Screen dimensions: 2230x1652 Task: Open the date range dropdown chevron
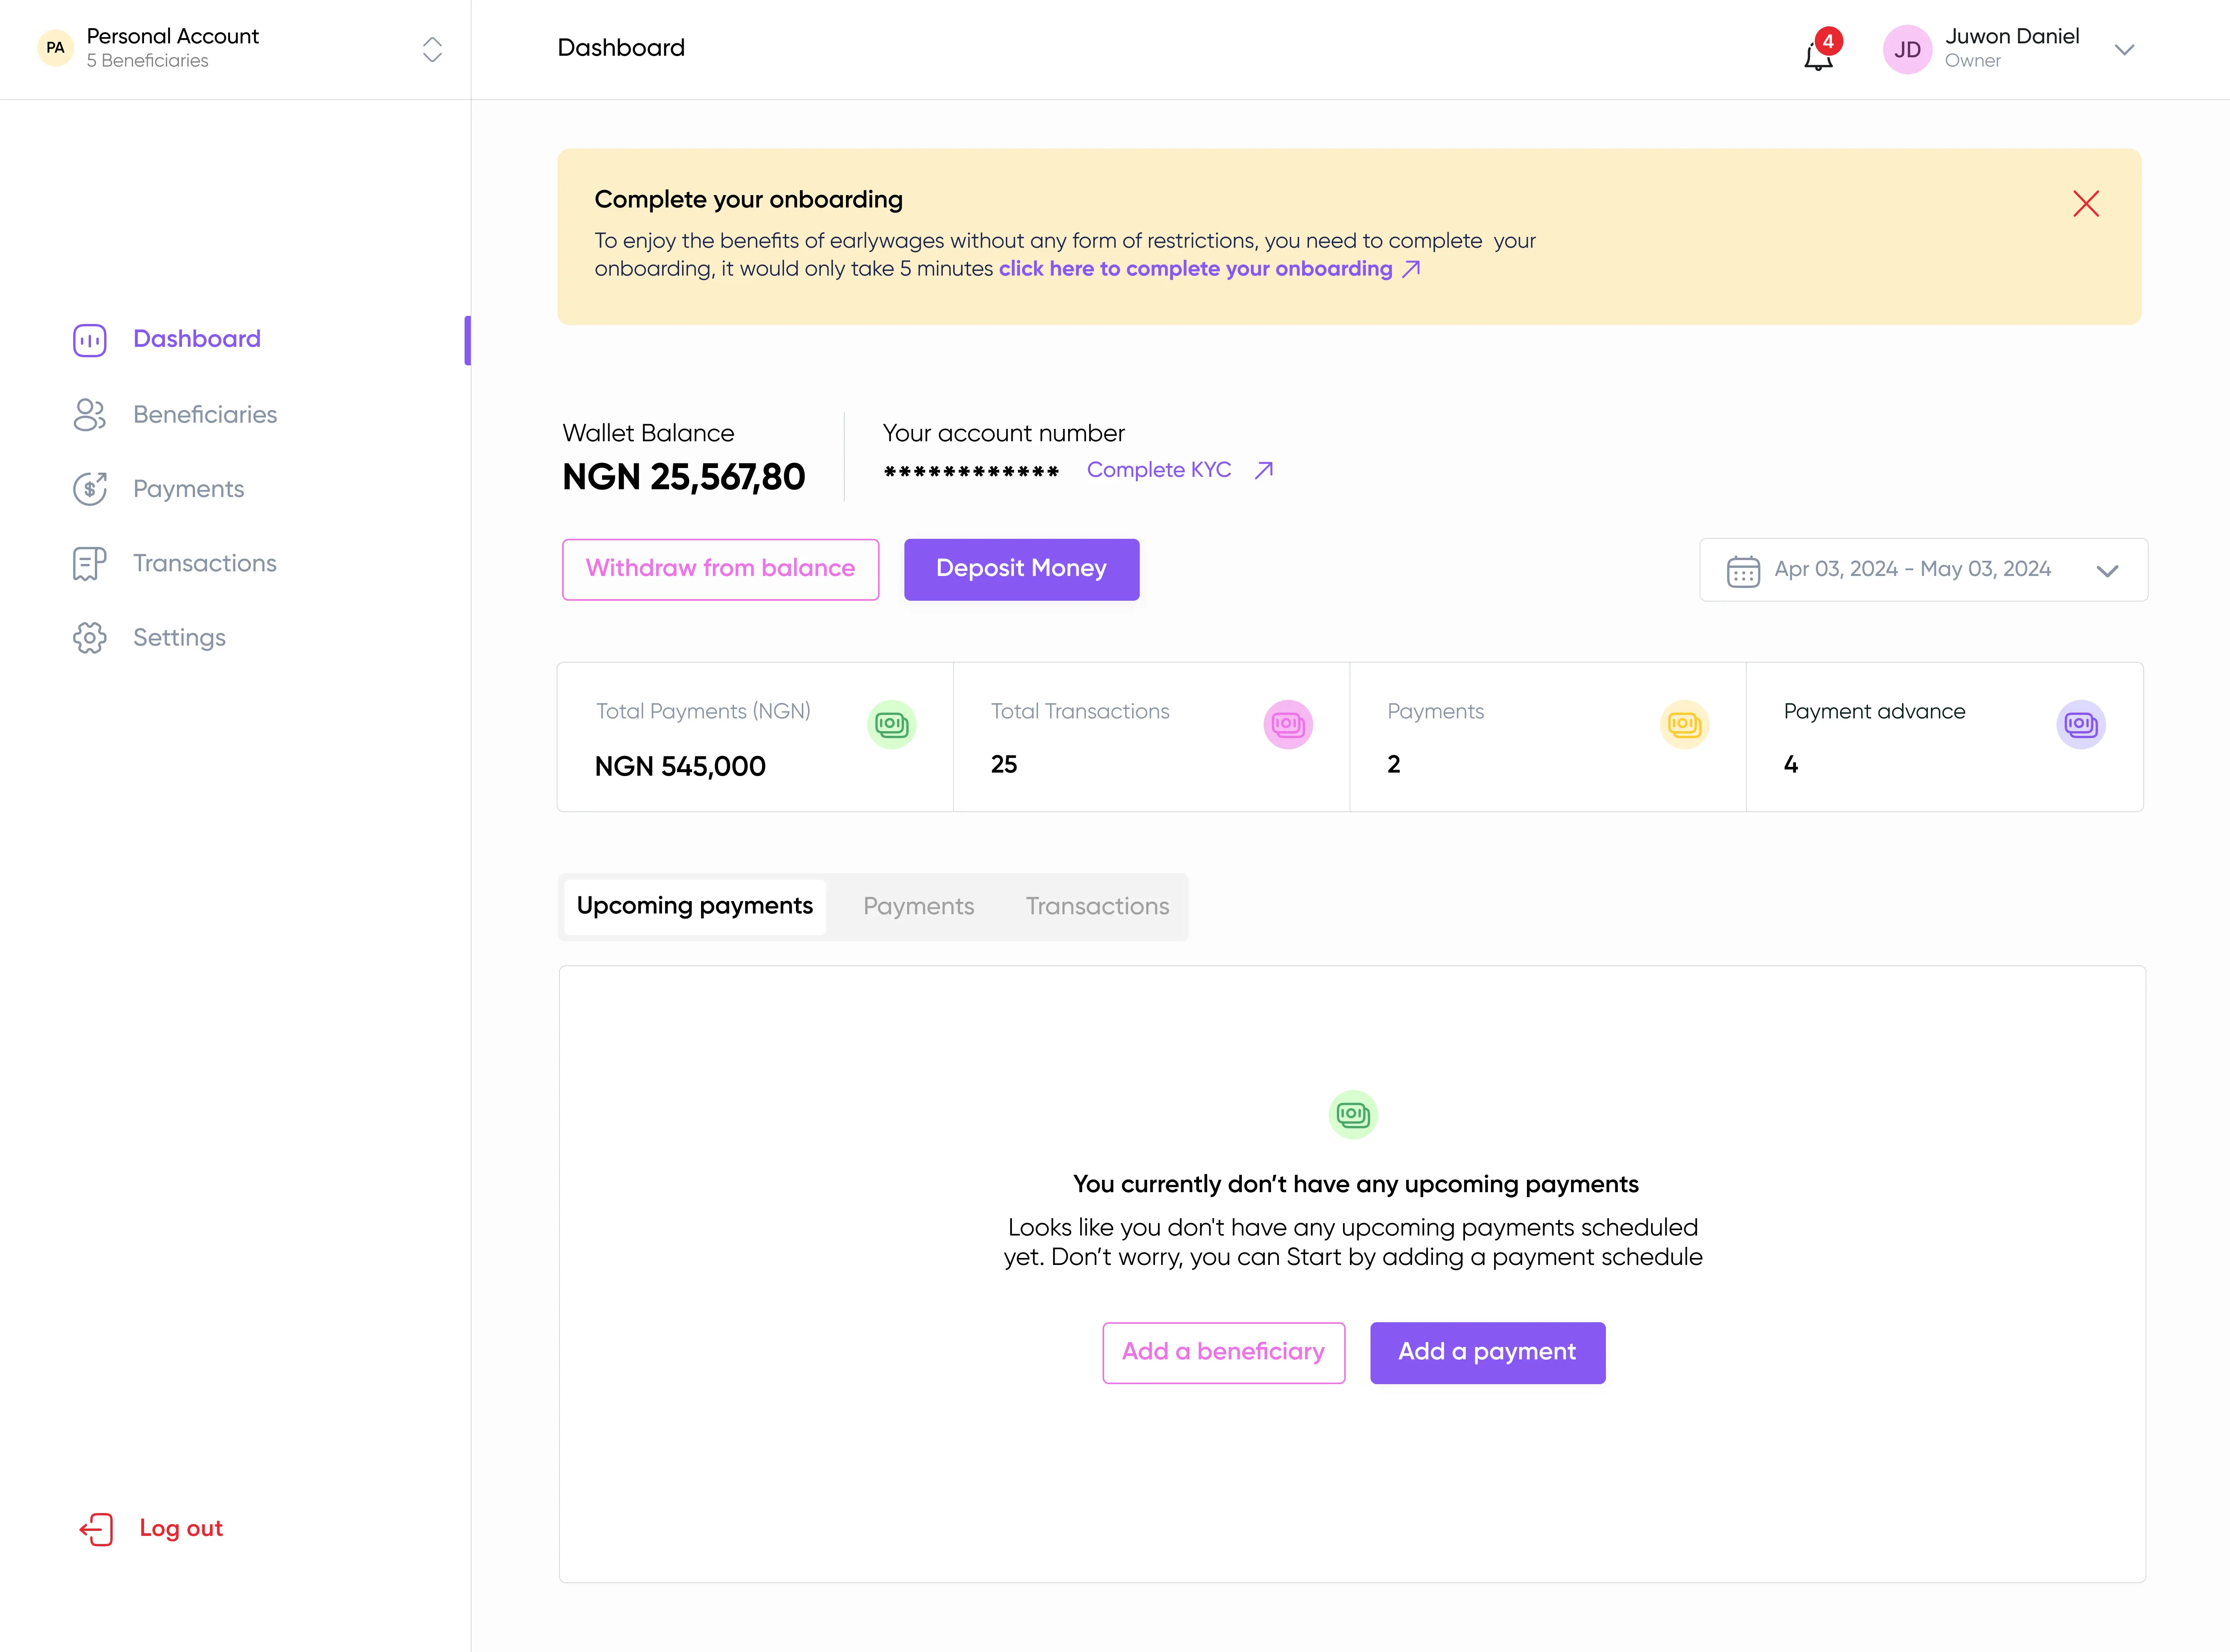(2108, 571)
